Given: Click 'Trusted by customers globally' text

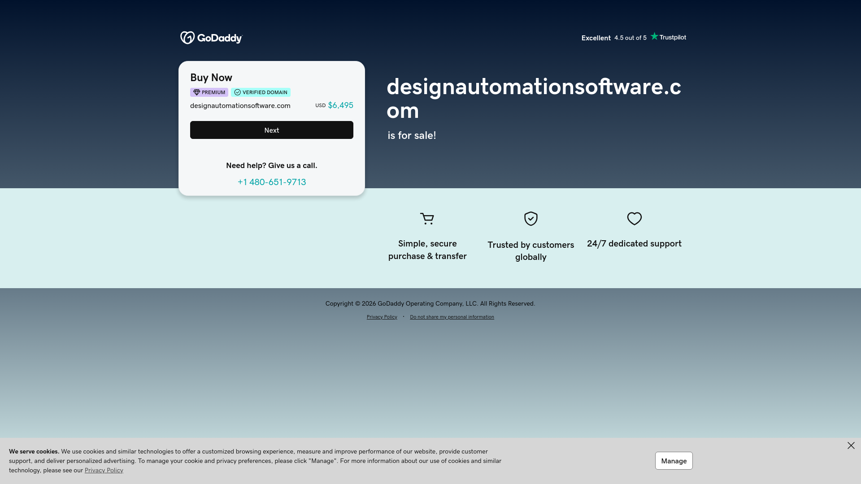Looking at the screenshot, I should pyautogui.click(x=531, y=251).
